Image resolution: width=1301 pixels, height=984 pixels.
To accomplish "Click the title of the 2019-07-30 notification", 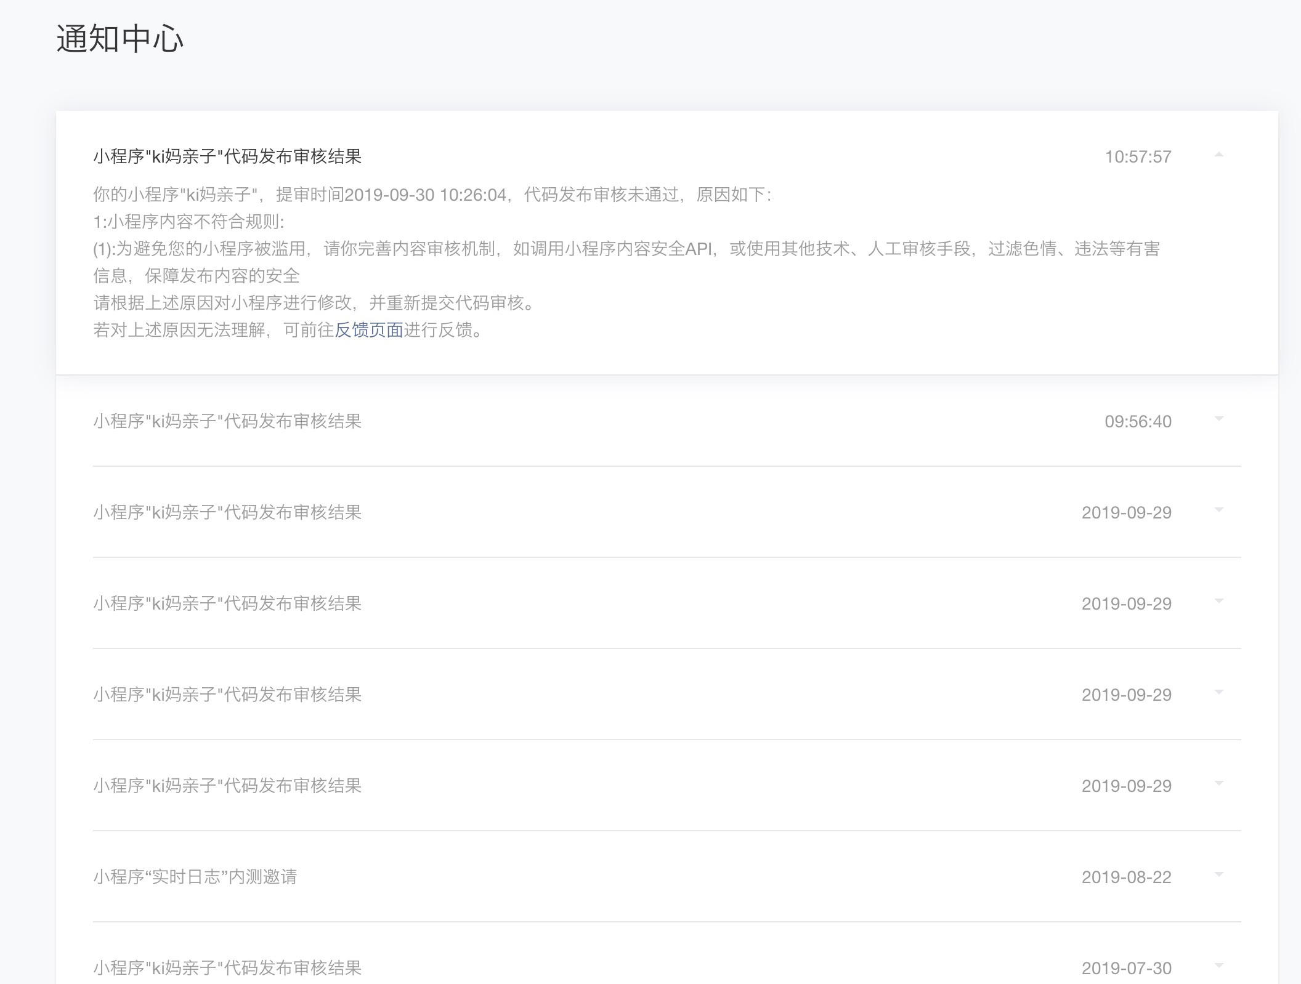I will (x=227, y=968).
